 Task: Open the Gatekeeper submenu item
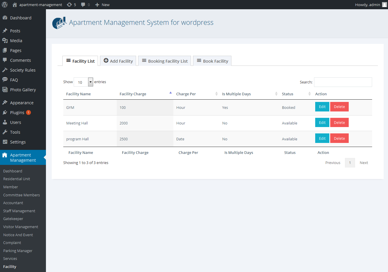[x=13, y=219]
